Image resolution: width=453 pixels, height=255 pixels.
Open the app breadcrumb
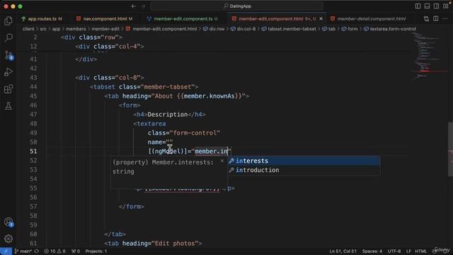point(56,29)
